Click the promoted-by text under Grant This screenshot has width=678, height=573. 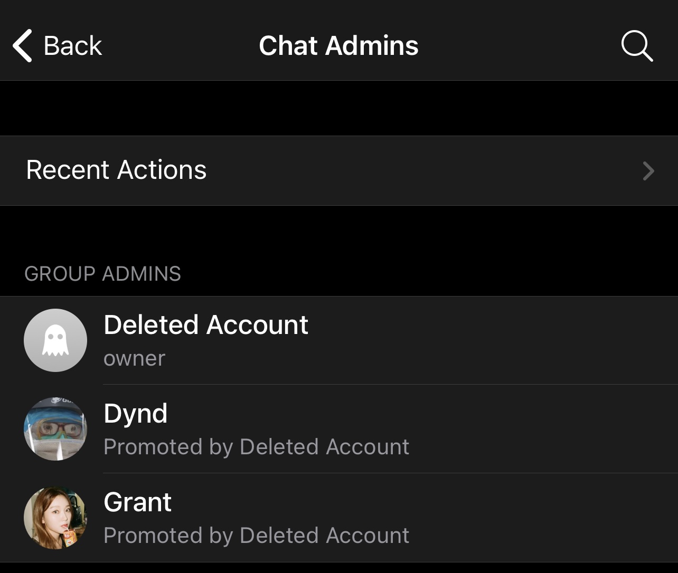click(x=256, y=536)
